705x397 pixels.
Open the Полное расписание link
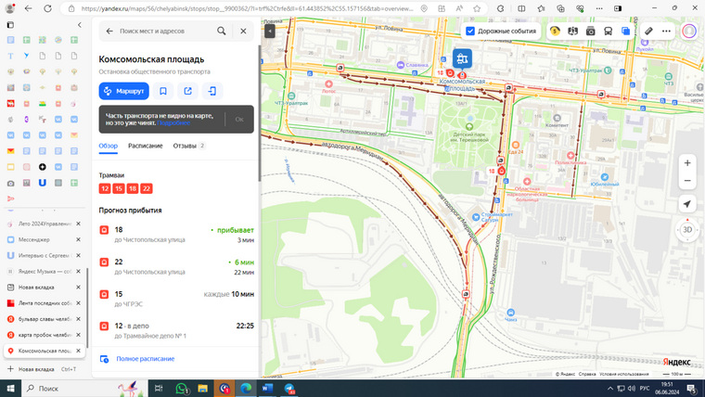[x=146, y=359]
